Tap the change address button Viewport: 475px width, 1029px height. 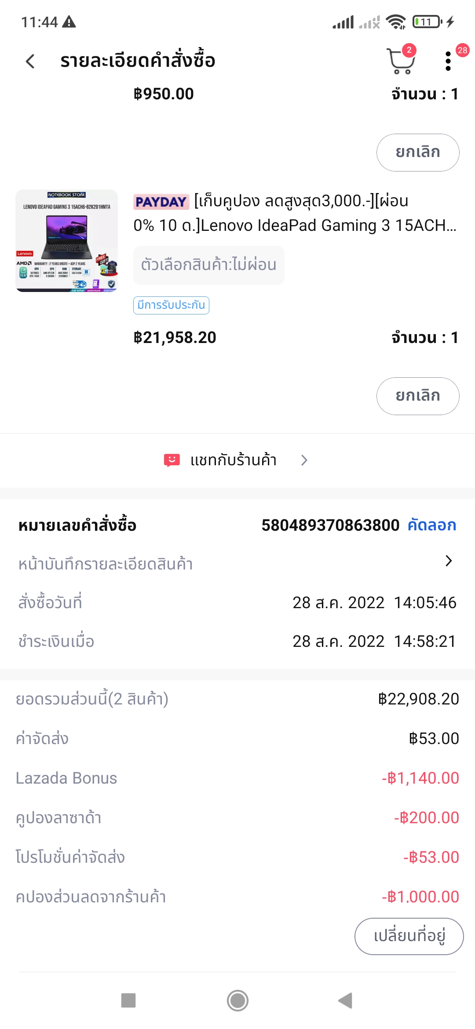409,936
